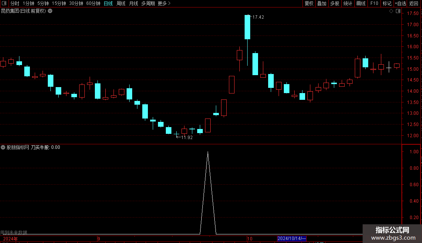Click the 用到未来数据 notice text
The image size is (422, 243).
coord(14,232)
